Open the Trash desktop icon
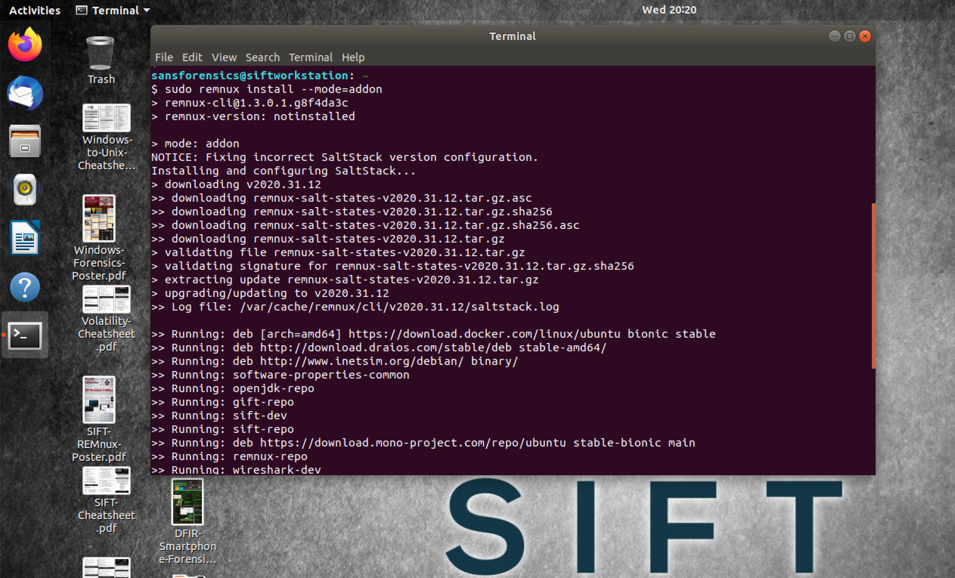The height and width of the screenshot is (578, 955). pyautogui.click(x=101, y=60)
